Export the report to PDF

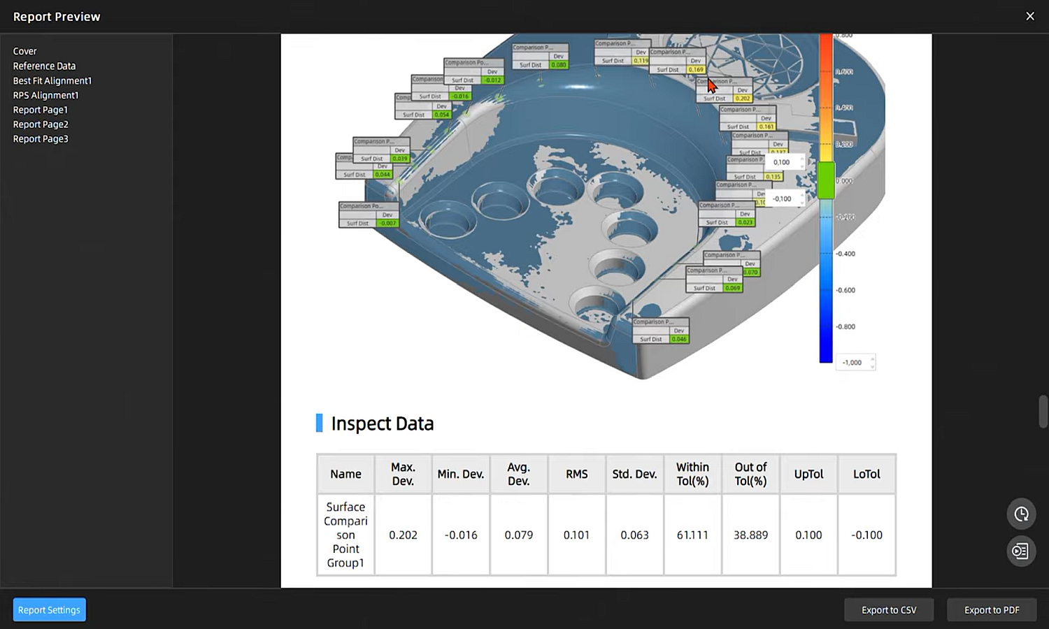click(992, 609)
